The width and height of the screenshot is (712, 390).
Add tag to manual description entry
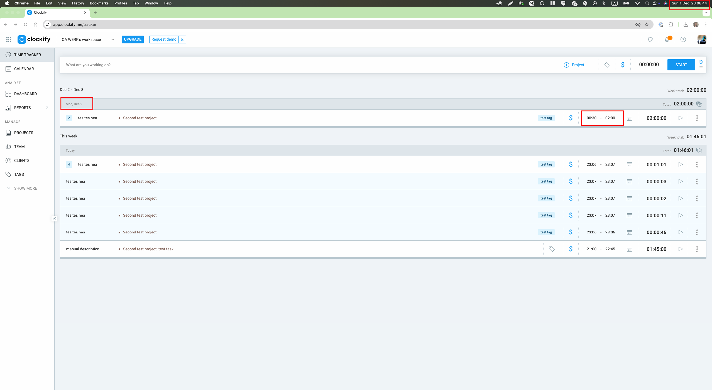pyautogui.click(x=552, y=249)
